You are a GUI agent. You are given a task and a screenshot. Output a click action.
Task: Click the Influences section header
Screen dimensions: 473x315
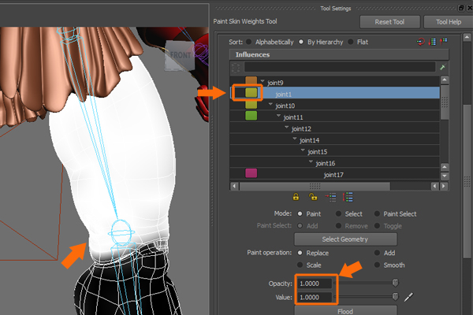[339, 54]
